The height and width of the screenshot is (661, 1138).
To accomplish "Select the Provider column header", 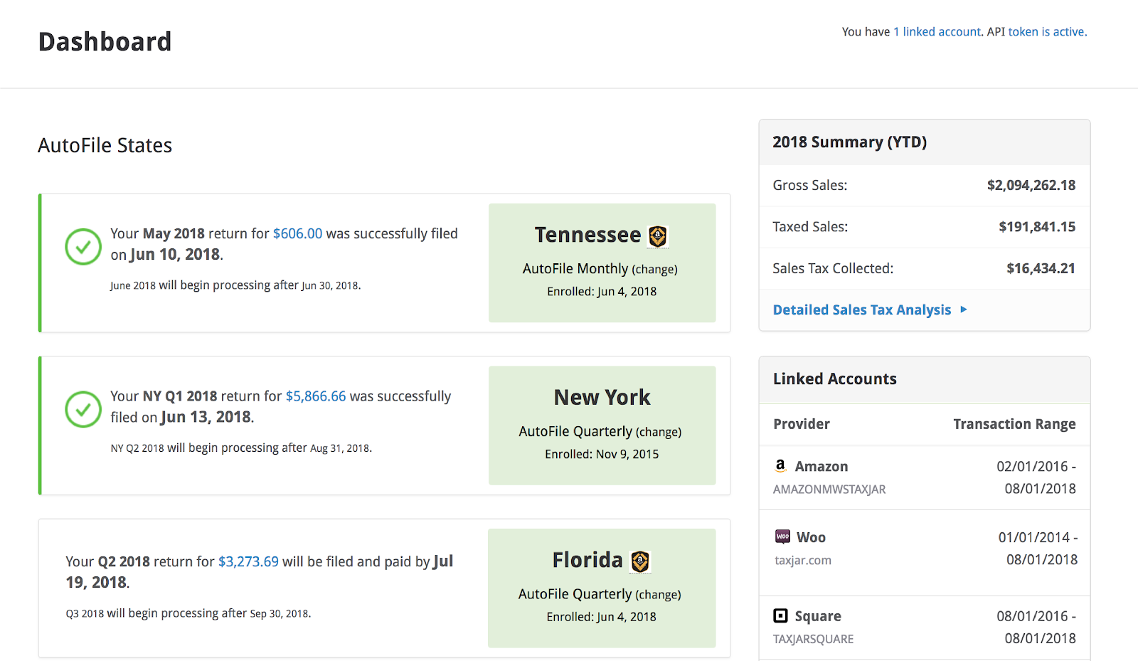I will point(802,424).
